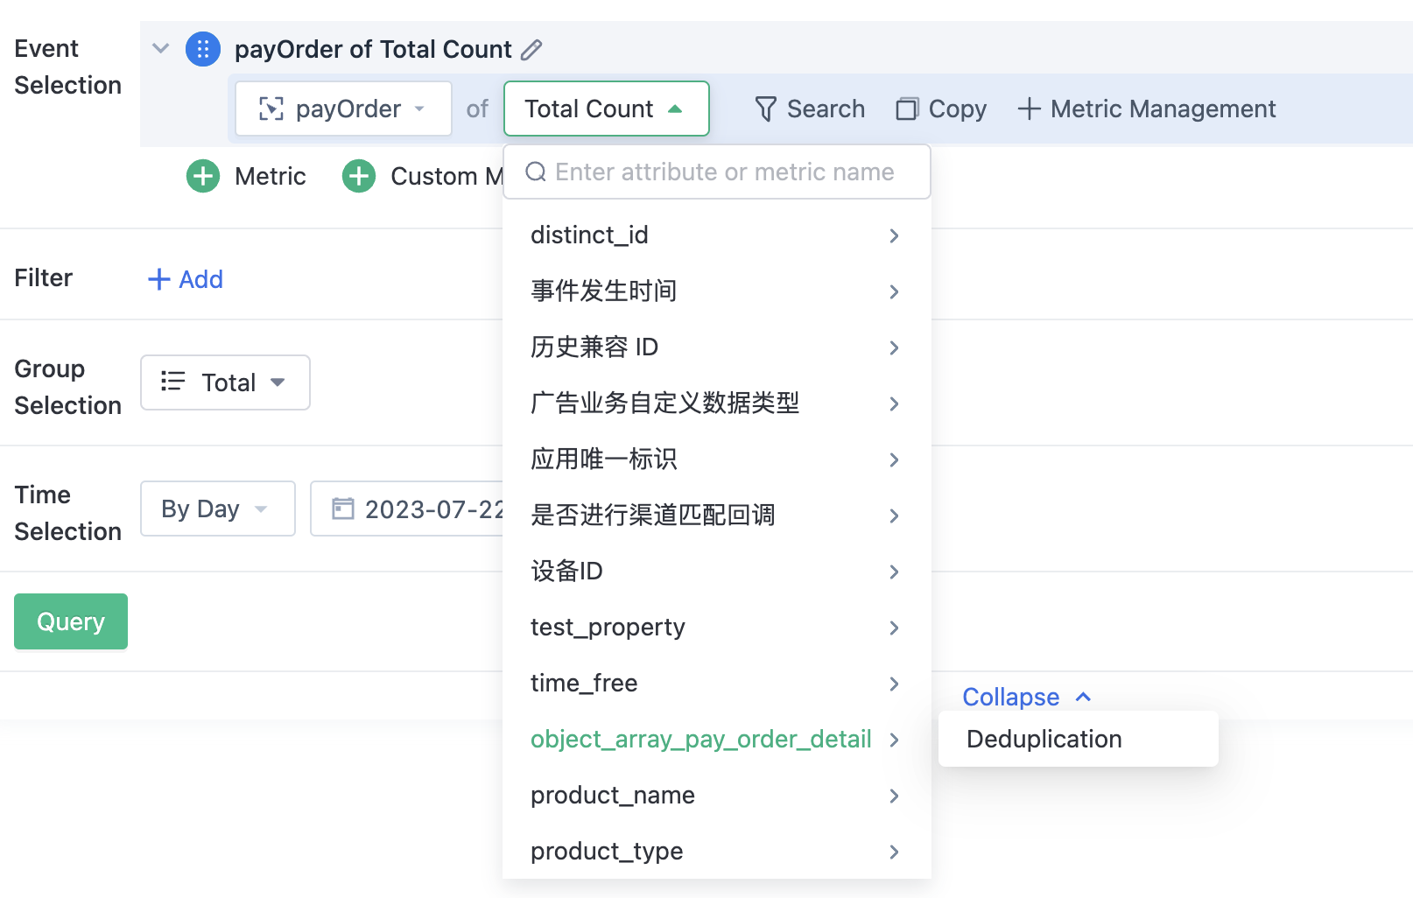Run the Query

click(70, 621)
